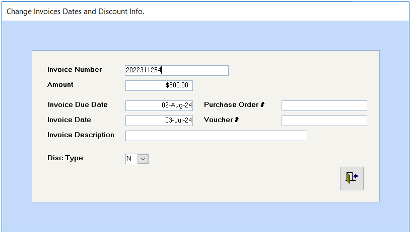Click the Amount label text
This screenshot has width=410, height=233.
click(x=60, y=85)
